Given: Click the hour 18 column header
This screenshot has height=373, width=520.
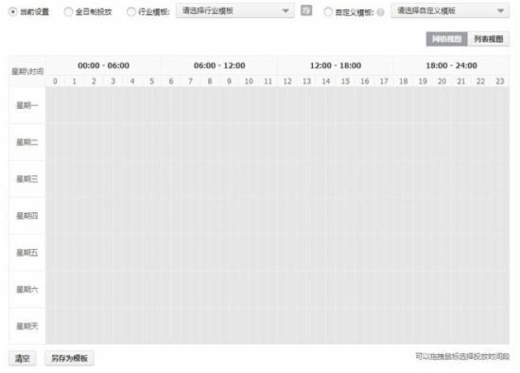Looking at the screenshot, I should pos(404,81).
